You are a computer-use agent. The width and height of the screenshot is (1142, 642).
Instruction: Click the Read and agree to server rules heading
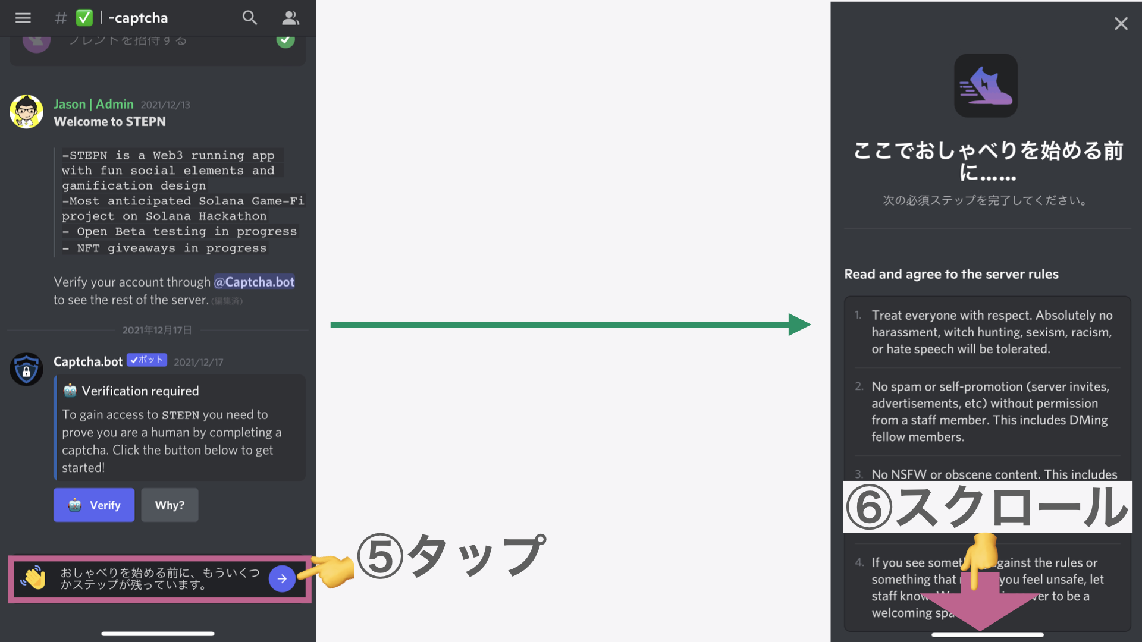point(951,274)
